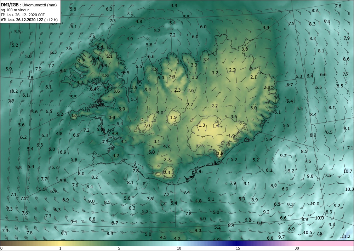Click the '1' label on the color scale
The image size is (354, 251).
click(x=60, y=248)
